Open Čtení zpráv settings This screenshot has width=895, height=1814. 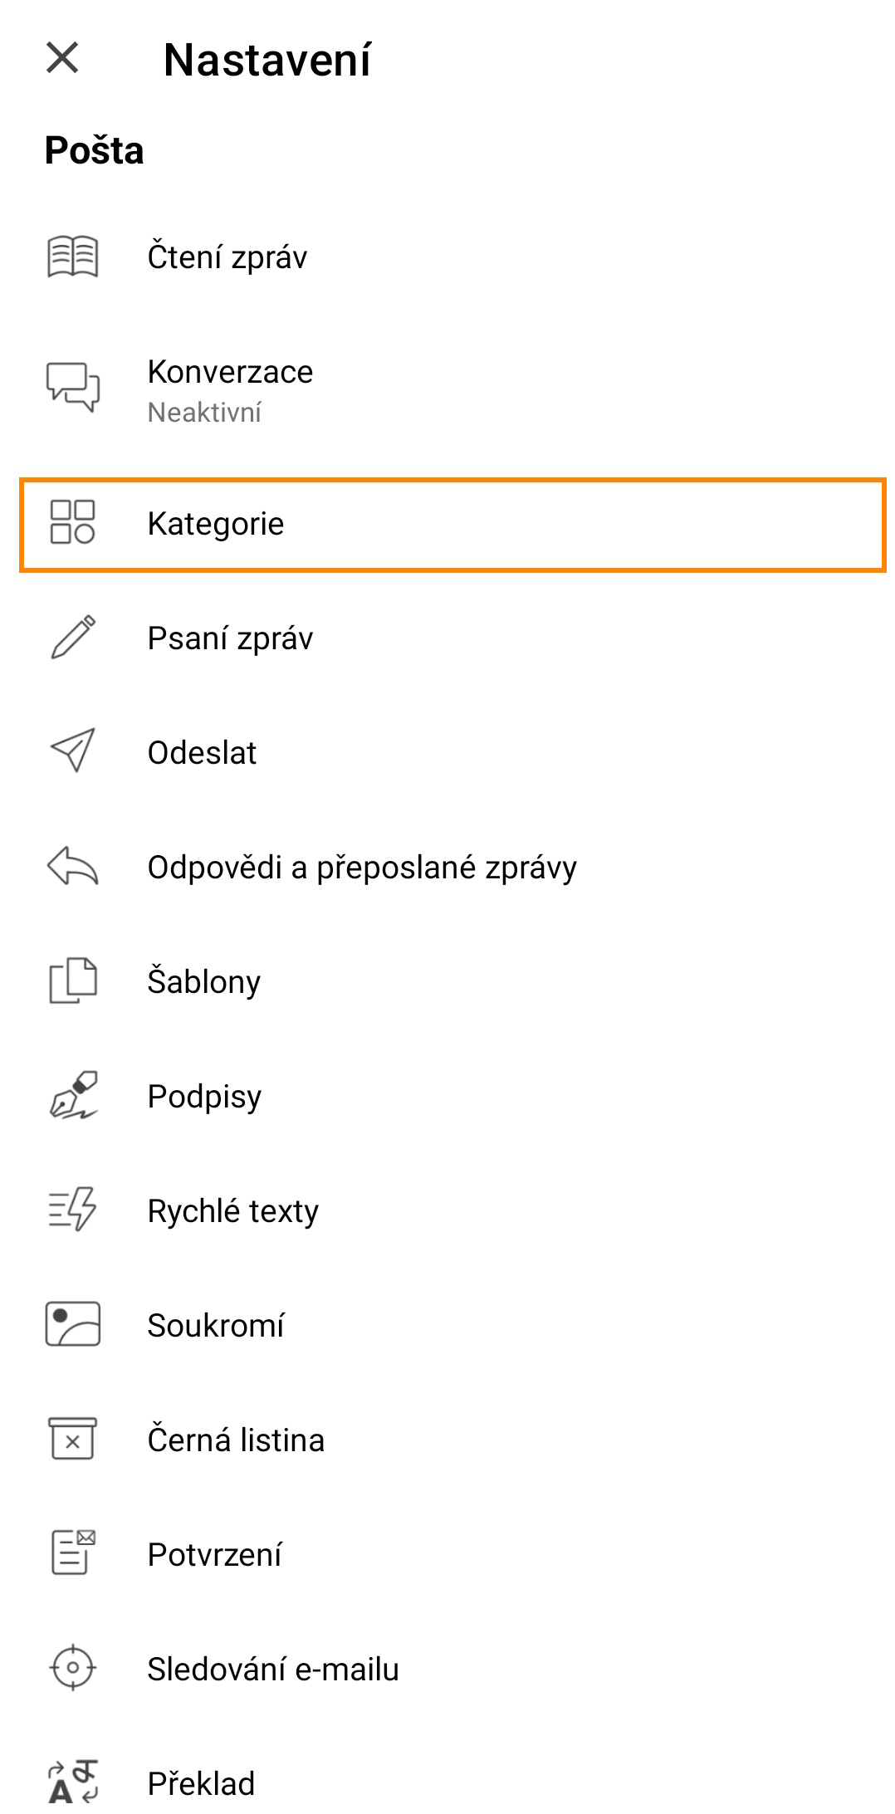pyautogui.click(x=227, y=257)
